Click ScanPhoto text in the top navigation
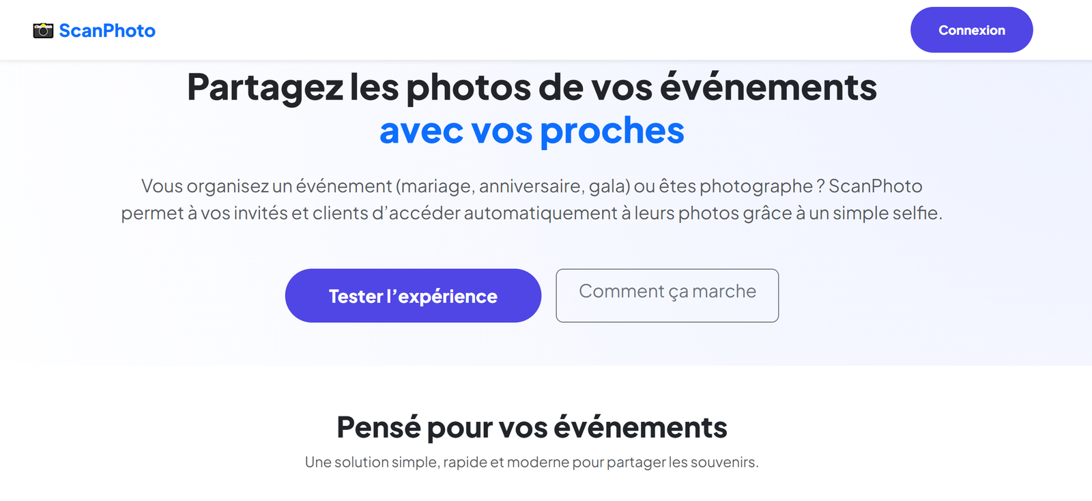This screenshot has width=1092, height=501. pos(107,29)
